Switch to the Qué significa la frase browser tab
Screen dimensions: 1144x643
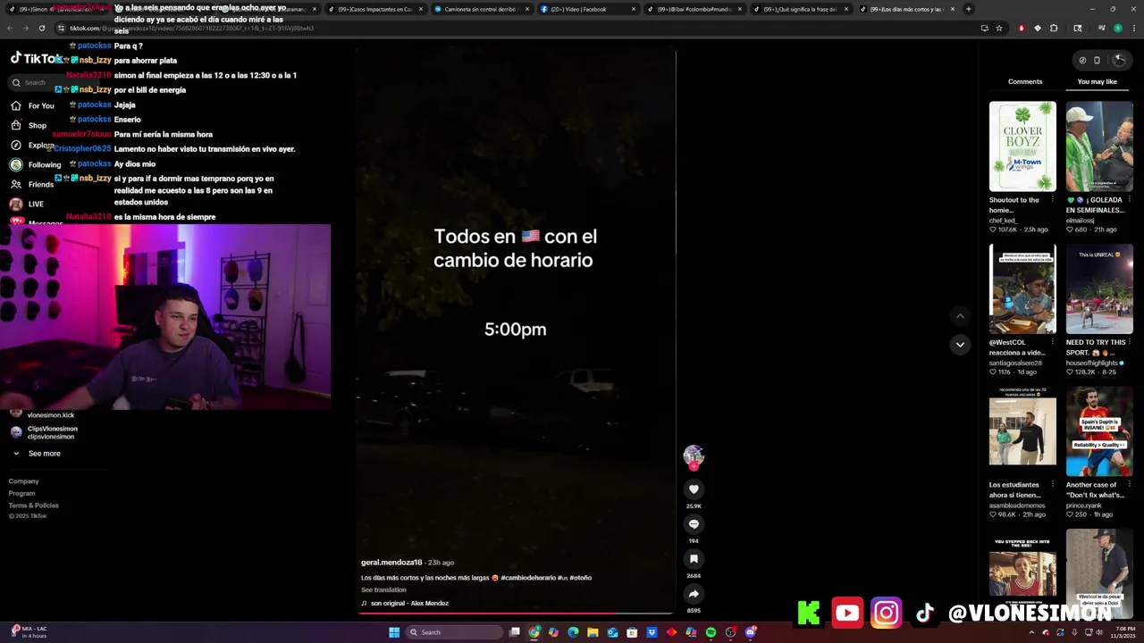pyautogui.click(x=801, y=9)
